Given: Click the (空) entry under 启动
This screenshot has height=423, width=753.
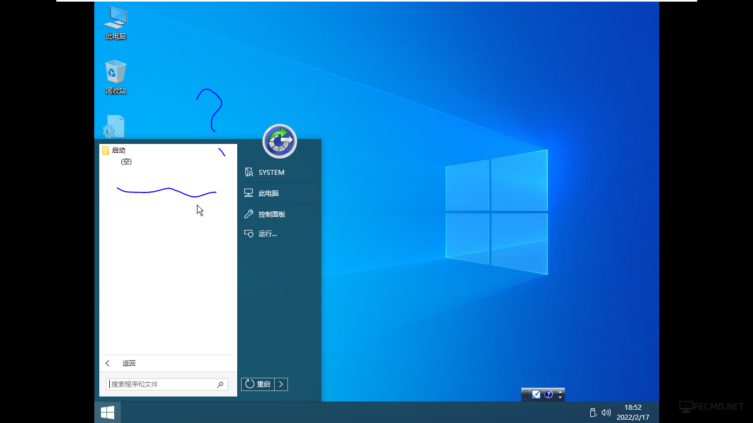Looking at the screenshot, I should 126,162.
